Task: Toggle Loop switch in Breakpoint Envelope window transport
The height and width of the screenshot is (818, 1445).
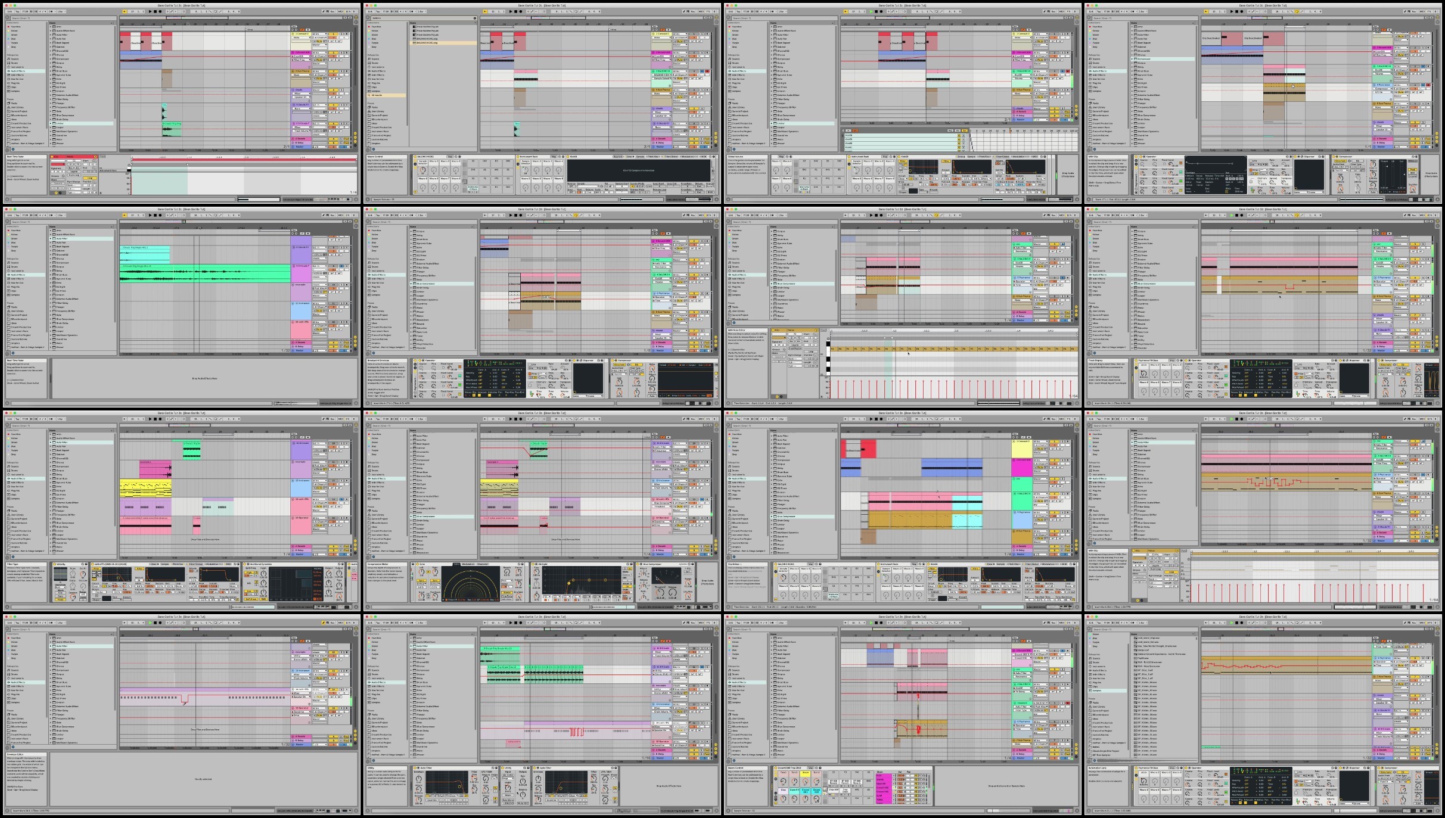Action: [576, 215]
